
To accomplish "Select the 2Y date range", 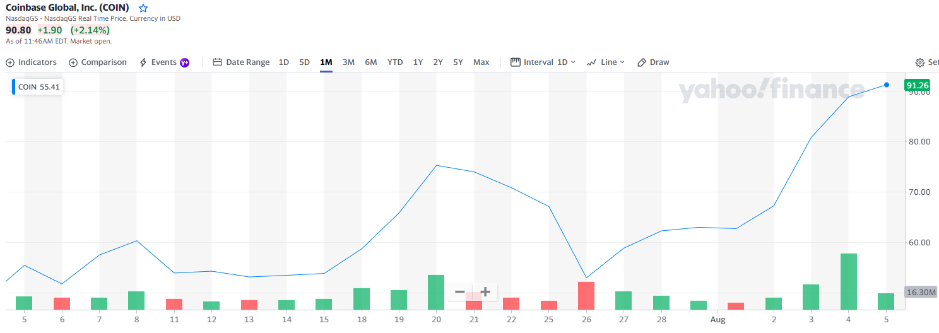I will [438, 62].
